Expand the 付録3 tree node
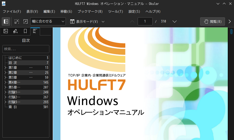This screenshot has width=234, height=140. [5, 102]
